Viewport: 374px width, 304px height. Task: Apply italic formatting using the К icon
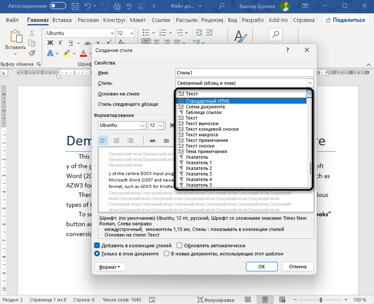point(60,43)
